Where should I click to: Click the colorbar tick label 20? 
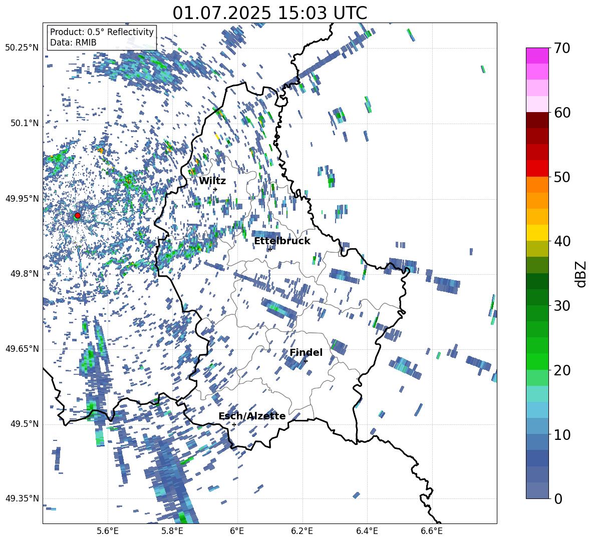coord(562,370)
